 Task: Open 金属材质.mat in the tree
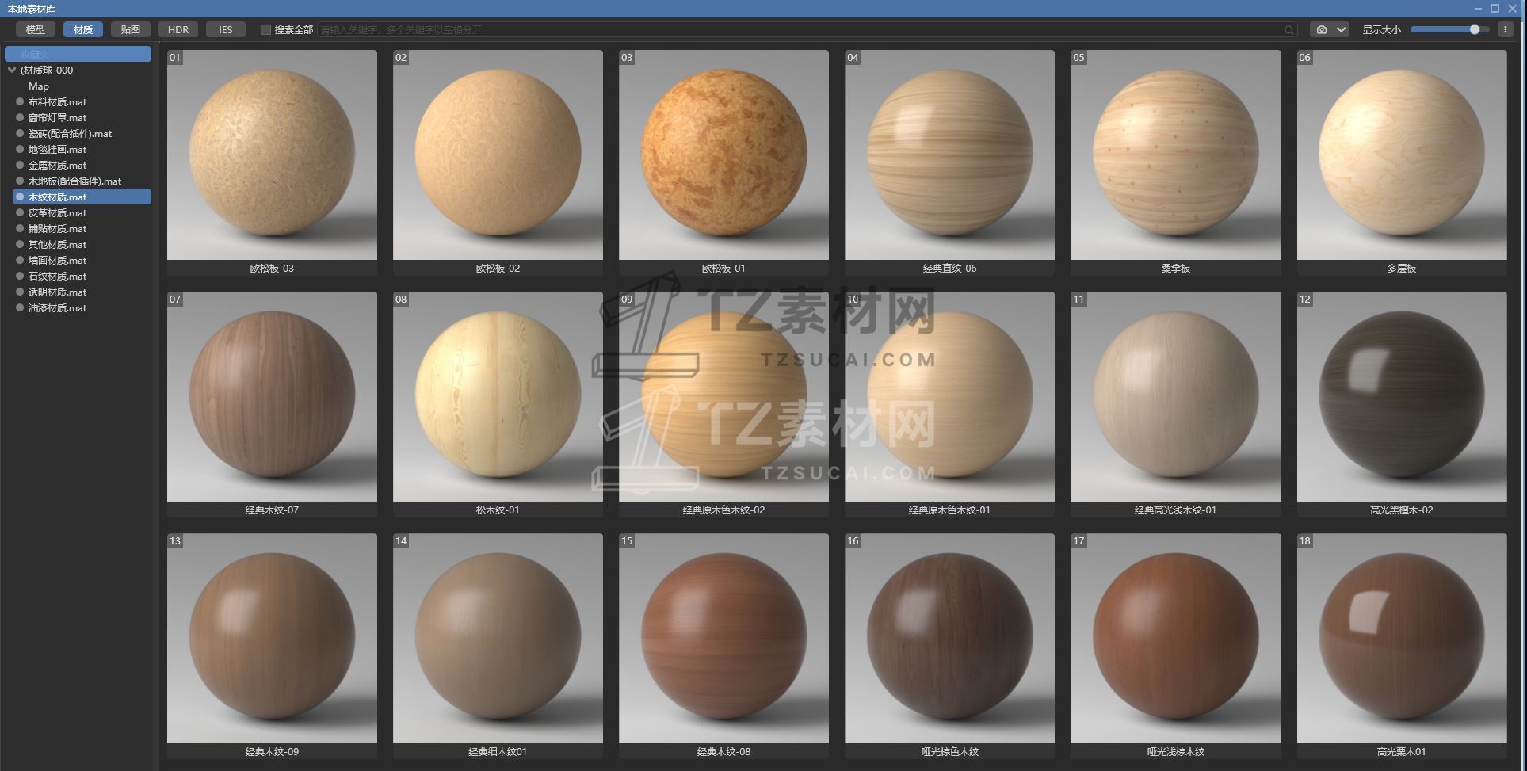[x=57, y=165]
